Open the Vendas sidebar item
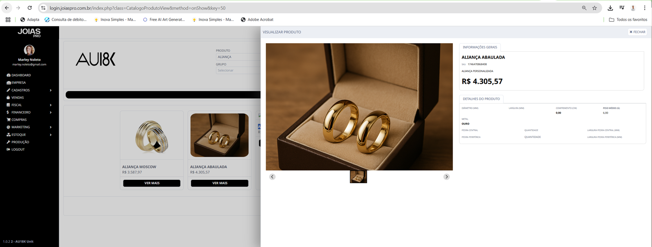 pos(18,98)
